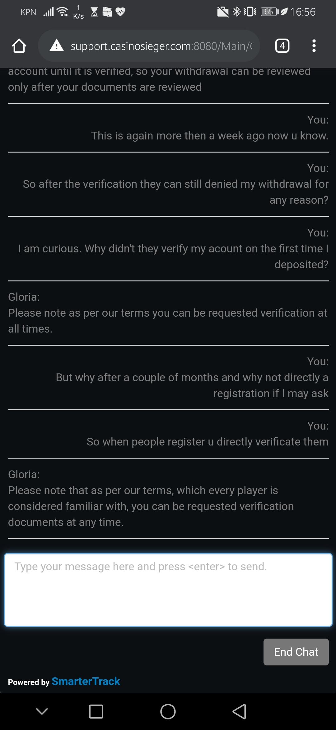Tap Gloria's last message about verification documents
This screenshot has height=730, width=336.
pyautogui.click(x=151, y=506)
